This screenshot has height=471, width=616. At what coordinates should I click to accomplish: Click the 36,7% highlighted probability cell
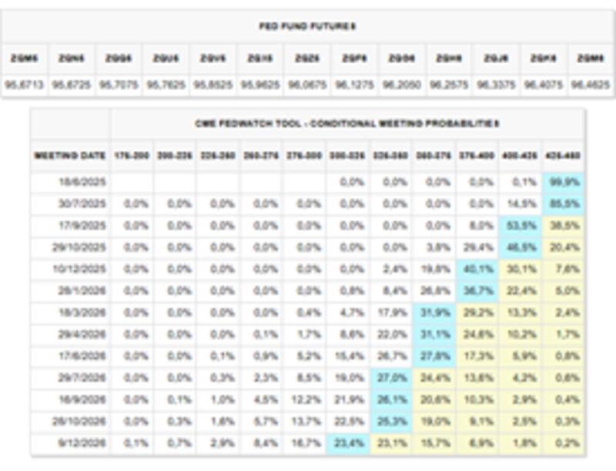(x=477, y=292)
